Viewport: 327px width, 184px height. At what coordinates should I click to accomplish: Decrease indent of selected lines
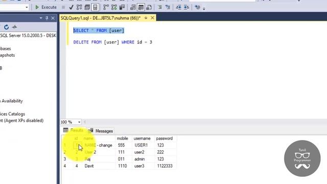pyautogui.click(x=178, y=7)
